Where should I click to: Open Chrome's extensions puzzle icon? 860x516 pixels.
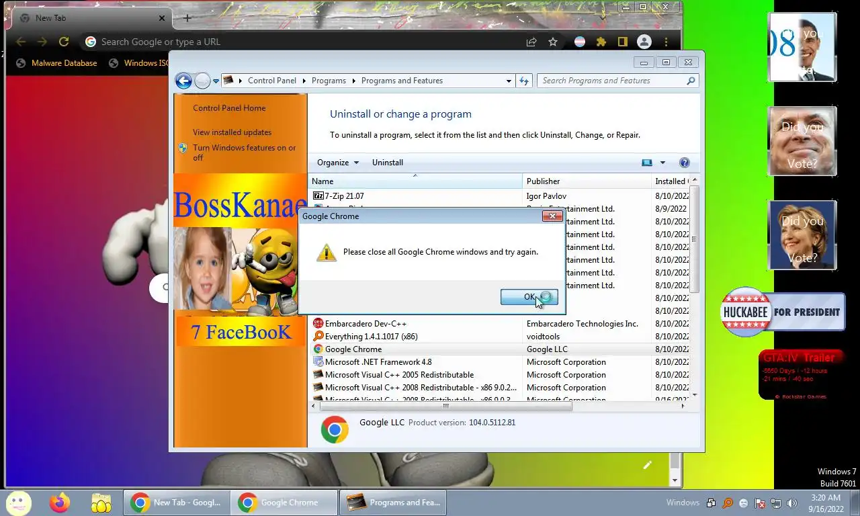click(x=601, y=42)
